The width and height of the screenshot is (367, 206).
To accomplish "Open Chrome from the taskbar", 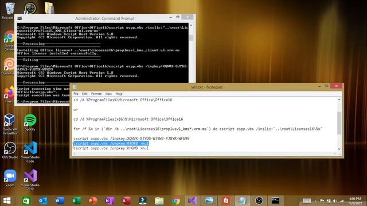I will point(176,200).
